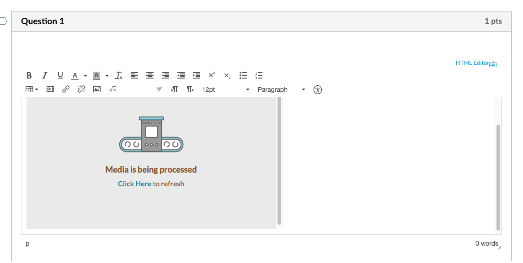Insert media with the film icon
This screenshot has width=523, height=263.
(50, 89)
